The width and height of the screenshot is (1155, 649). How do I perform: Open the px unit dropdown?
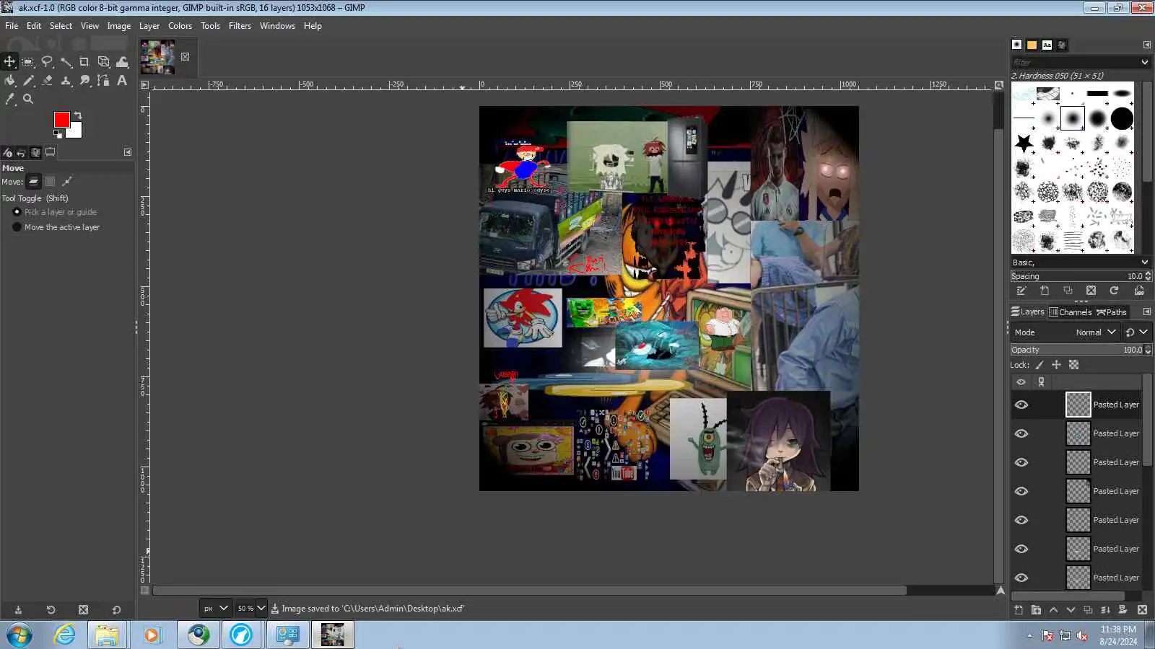[215, 609]
